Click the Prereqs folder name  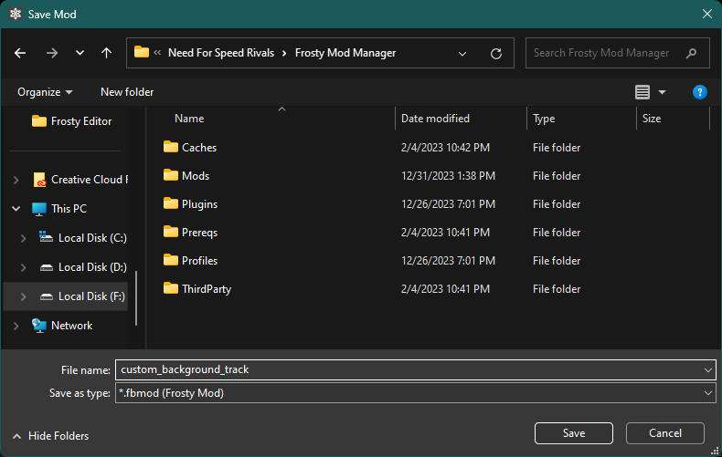(199, 233)
